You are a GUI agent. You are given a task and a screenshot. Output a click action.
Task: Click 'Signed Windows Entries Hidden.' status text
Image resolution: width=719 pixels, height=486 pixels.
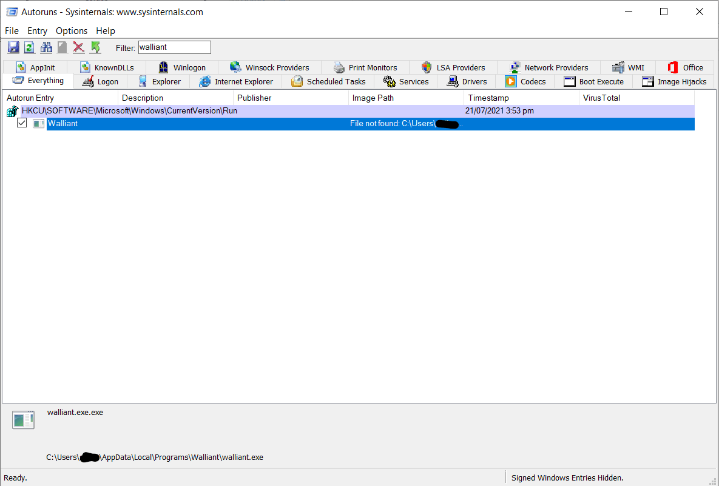point(568,478)
